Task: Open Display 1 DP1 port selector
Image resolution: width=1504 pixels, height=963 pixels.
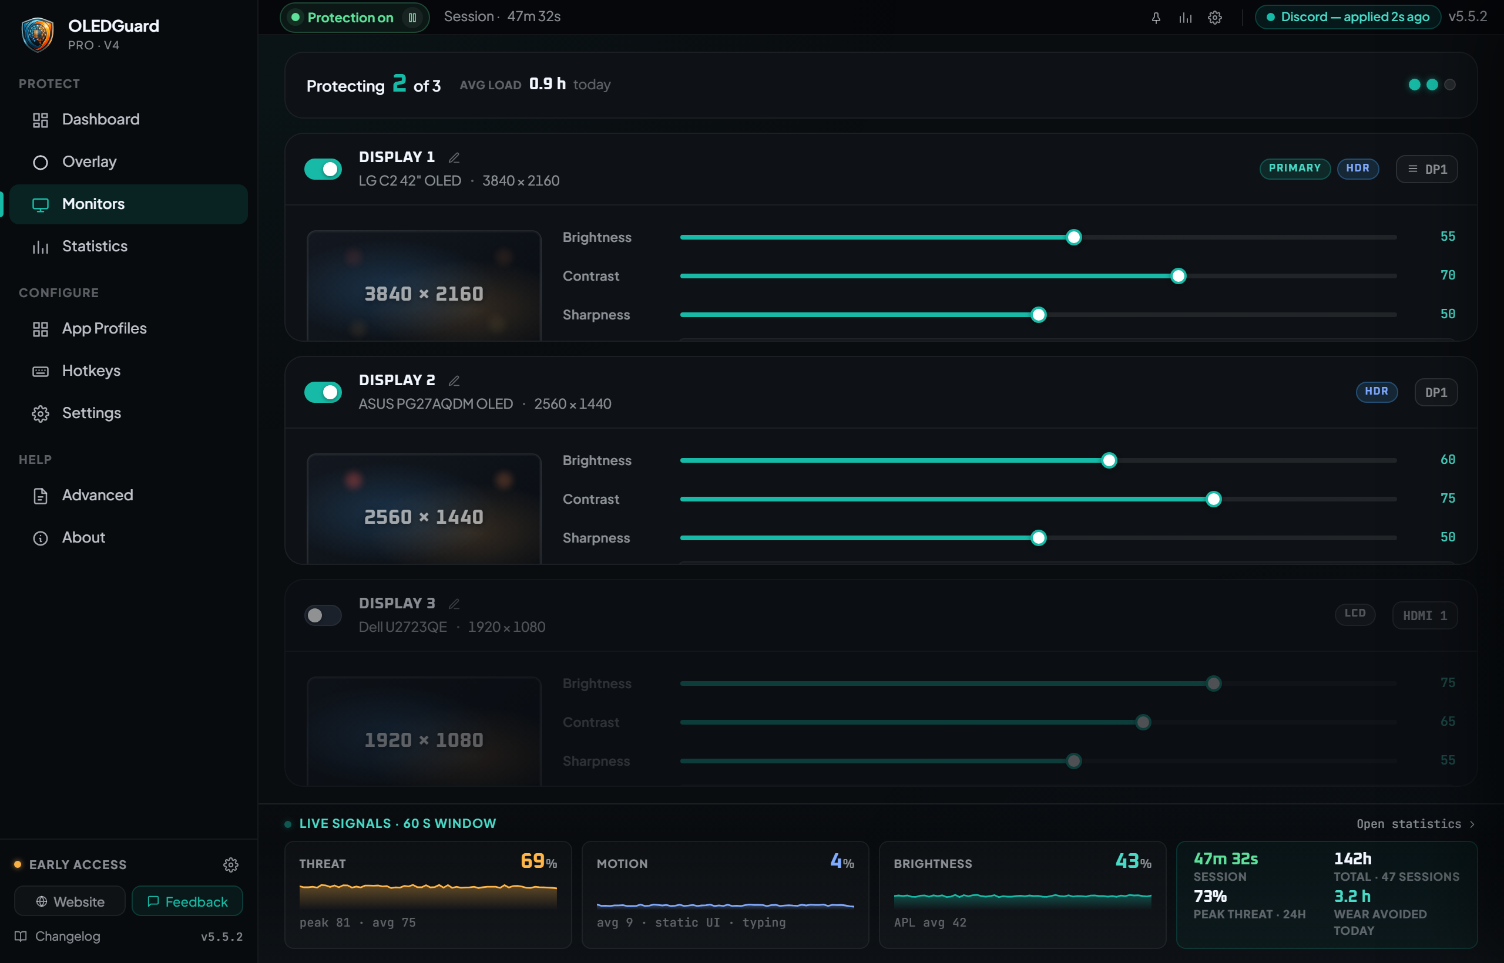Action: click(1426, 169)
